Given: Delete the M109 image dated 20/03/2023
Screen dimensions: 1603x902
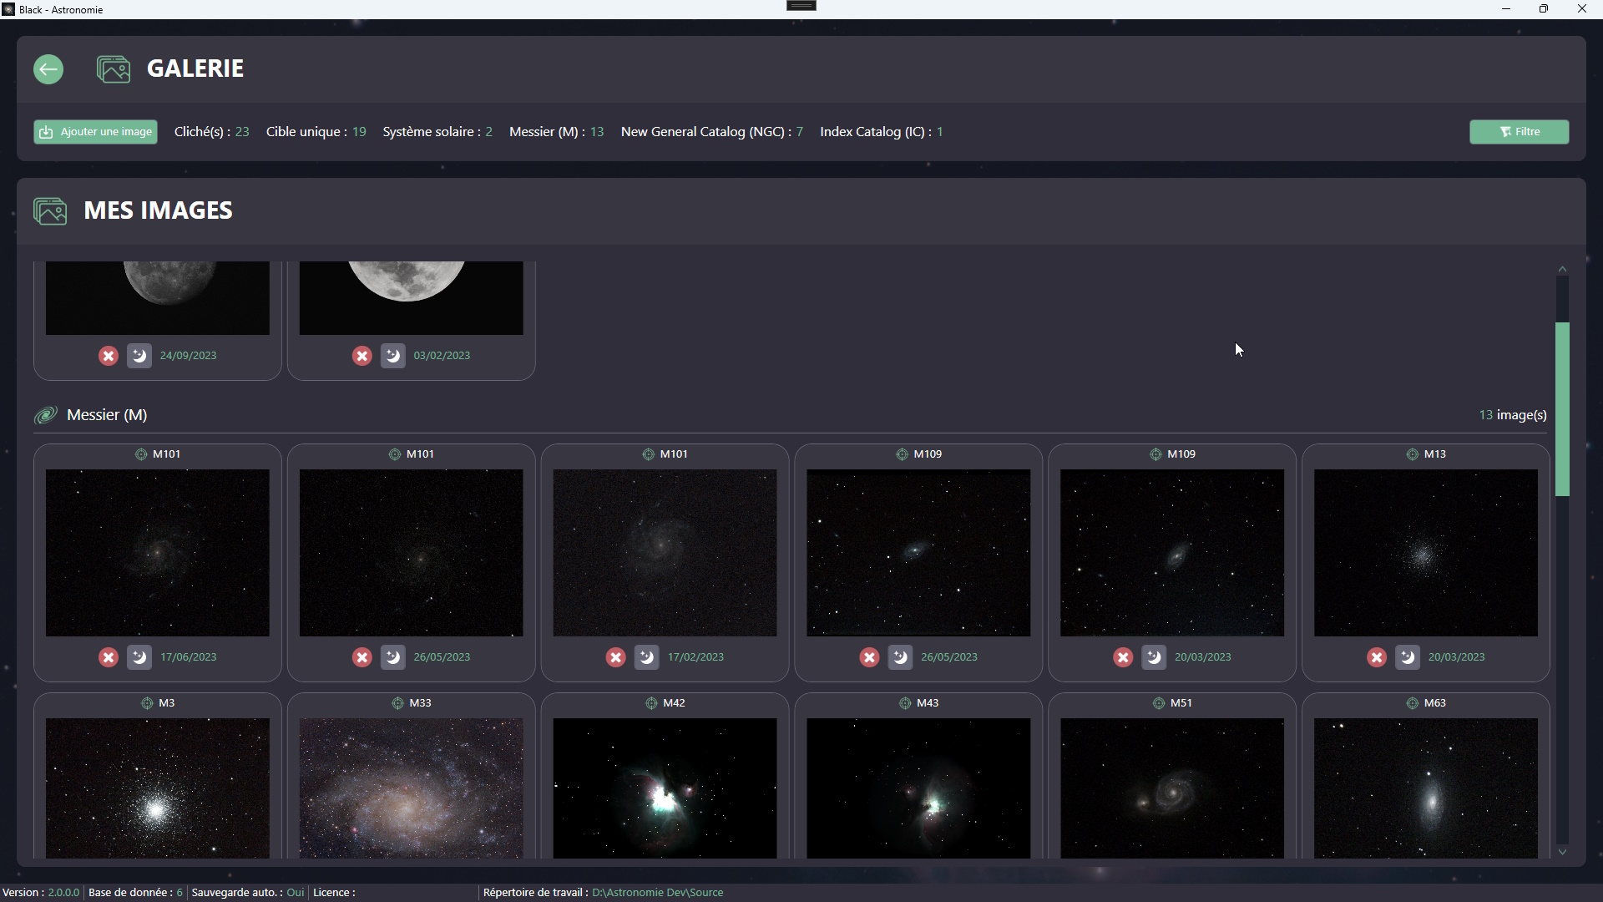Looking at the screenshot, I should (1123, 657).
